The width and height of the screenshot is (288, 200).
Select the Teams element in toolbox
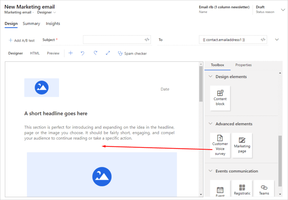coord(264,189)
